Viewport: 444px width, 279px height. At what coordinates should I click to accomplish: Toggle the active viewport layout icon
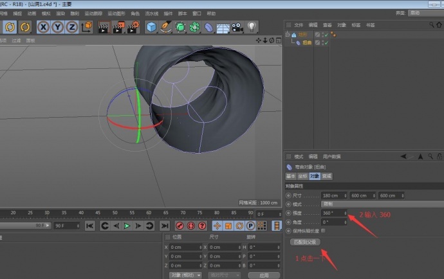[x=279, y=40]
